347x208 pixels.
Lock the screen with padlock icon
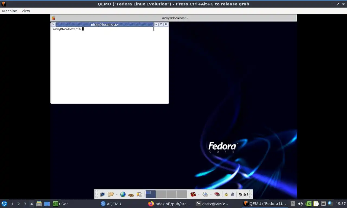tap(226, 194)
